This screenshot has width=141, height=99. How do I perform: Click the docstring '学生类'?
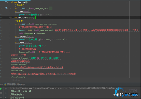(x=20, y=21)
